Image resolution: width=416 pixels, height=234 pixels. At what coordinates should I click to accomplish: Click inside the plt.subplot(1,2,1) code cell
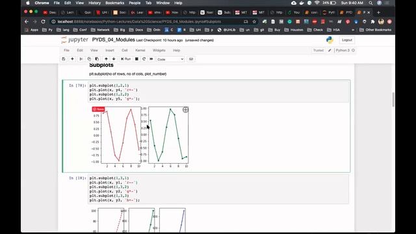pos(218,92)
